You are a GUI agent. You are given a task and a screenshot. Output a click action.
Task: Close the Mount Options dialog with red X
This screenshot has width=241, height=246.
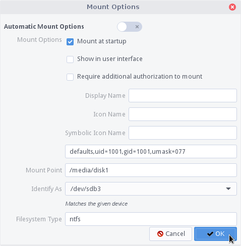(232, 7)
